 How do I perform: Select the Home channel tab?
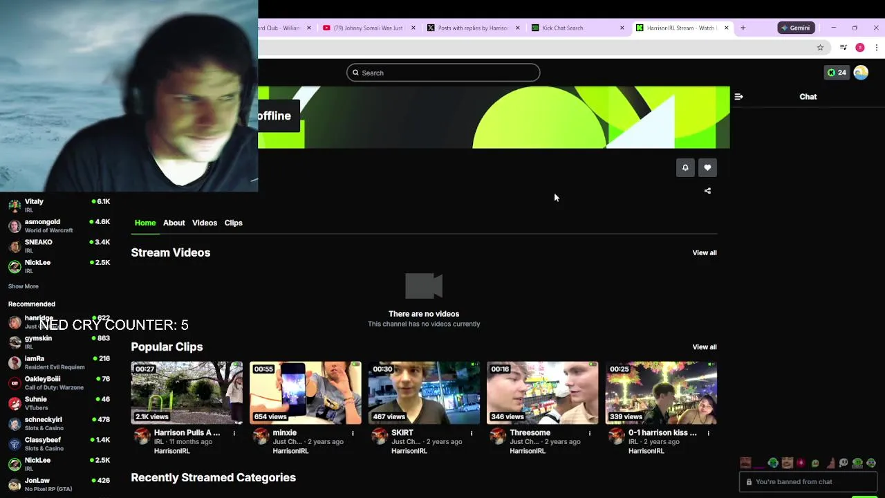145,223
